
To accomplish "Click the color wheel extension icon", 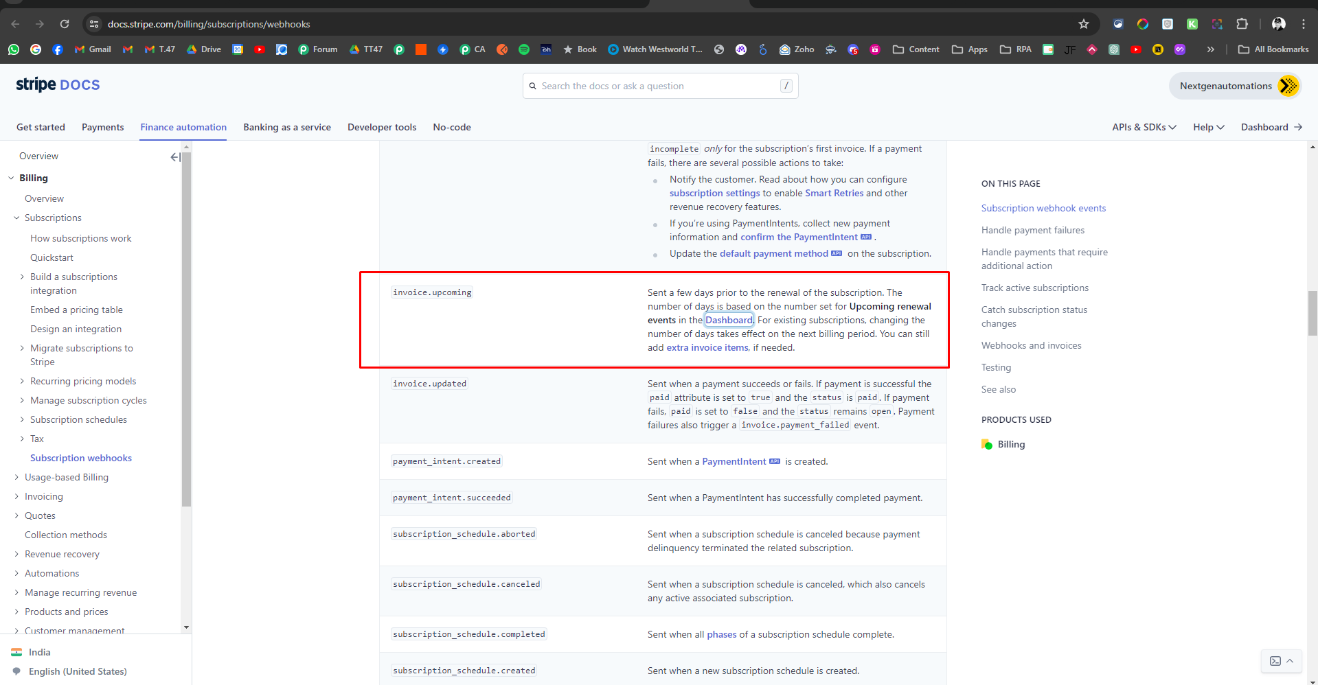I will 1143,24.
